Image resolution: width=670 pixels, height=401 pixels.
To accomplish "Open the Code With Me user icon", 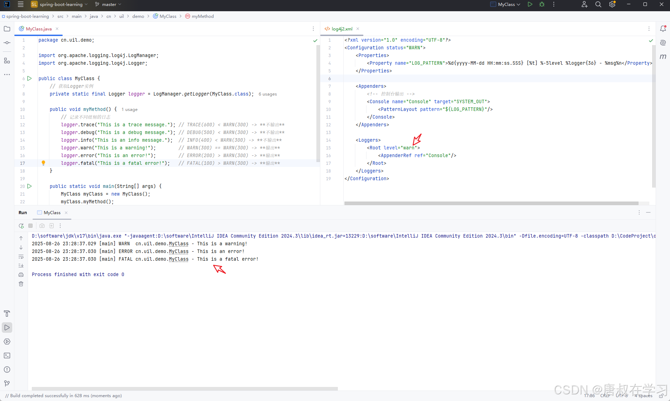I will click(584, 5).
